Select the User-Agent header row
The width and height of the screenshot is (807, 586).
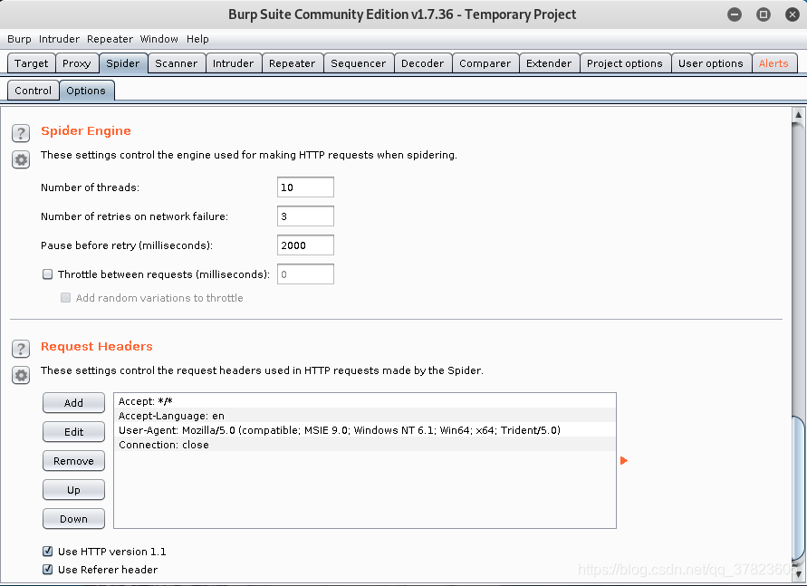click(365, 430)
